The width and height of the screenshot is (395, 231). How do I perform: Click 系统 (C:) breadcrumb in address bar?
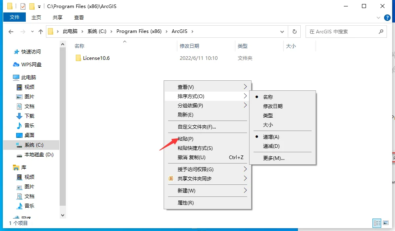[97, 31]
